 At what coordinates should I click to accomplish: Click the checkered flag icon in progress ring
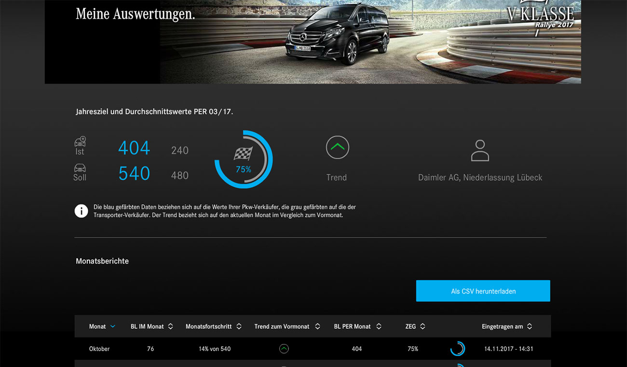244,154
